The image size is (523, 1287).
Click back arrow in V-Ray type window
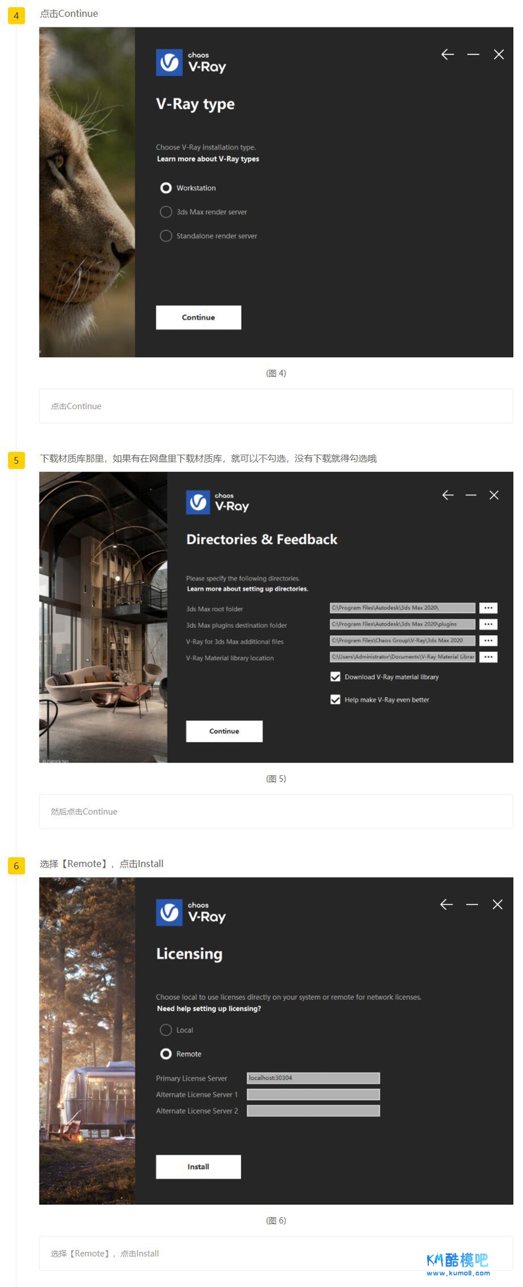447,55
